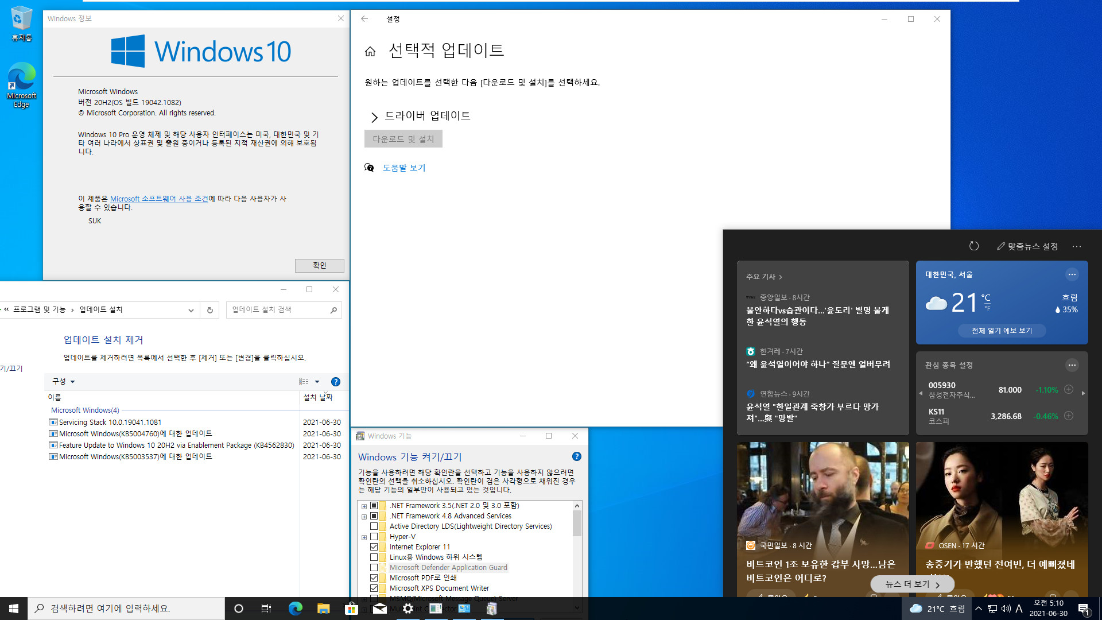Click the Settings home icon
Viewport: 1102px width, 620px height.
tap(370, 52)
